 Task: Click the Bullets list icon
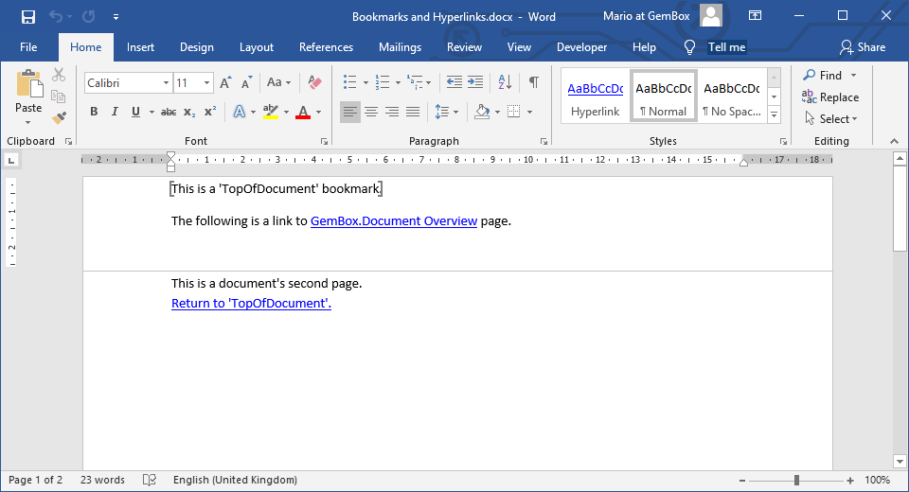tap(350, 82)
